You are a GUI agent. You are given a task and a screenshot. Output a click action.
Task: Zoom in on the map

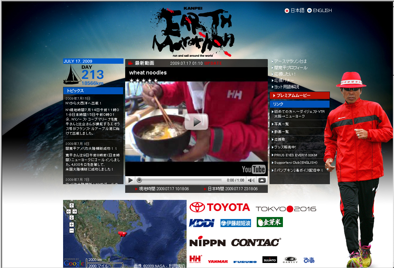point(71,224)
